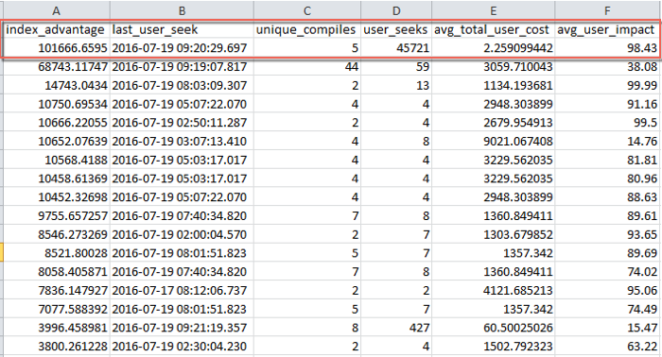The image size is (662, 357).
Task: Select cell with timestamp 2016-07-17 08:12:06.737
Action: 182,290
